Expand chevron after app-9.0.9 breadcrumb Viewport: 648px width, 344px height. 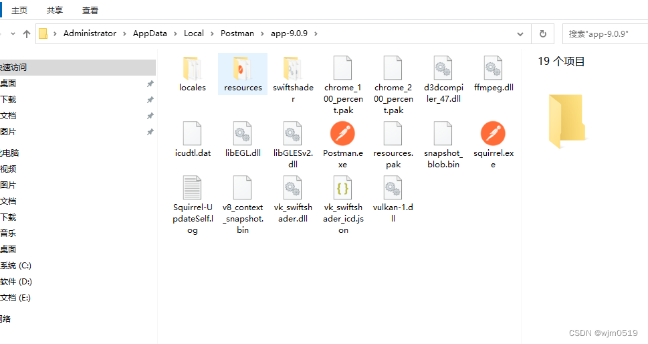click(x=316, y=34)
